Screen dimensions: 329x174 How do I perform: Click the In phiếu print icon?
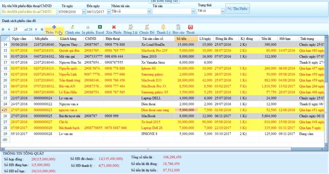click(88, 27)
